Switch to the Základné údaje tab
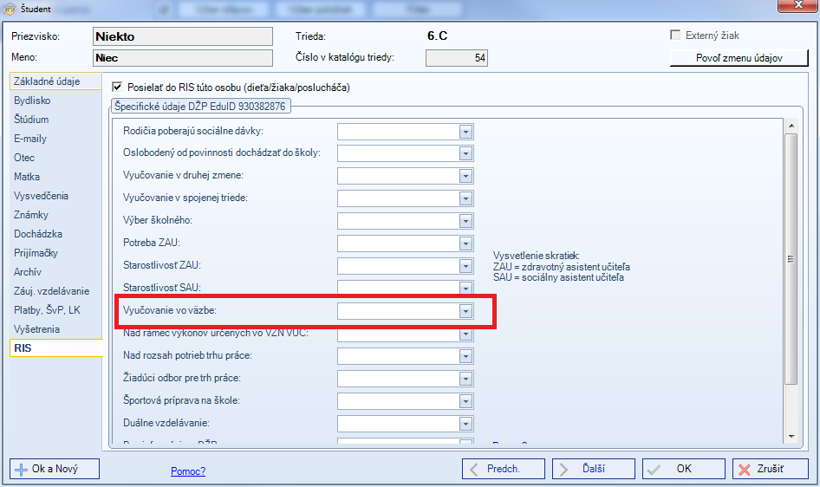Viewport: 820px width, 487px height. pos(47,81)
